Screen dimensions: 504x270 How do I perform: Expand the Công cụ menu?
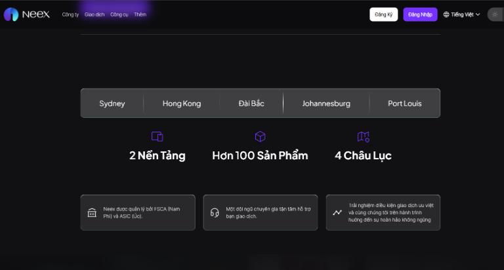[119, 14]
